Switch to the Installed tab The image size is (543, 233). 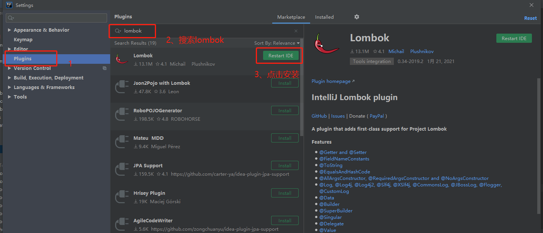pos(324,17)
